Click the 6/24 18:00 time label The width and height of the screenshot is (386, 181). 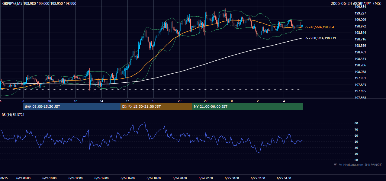(x=154, y=178)
